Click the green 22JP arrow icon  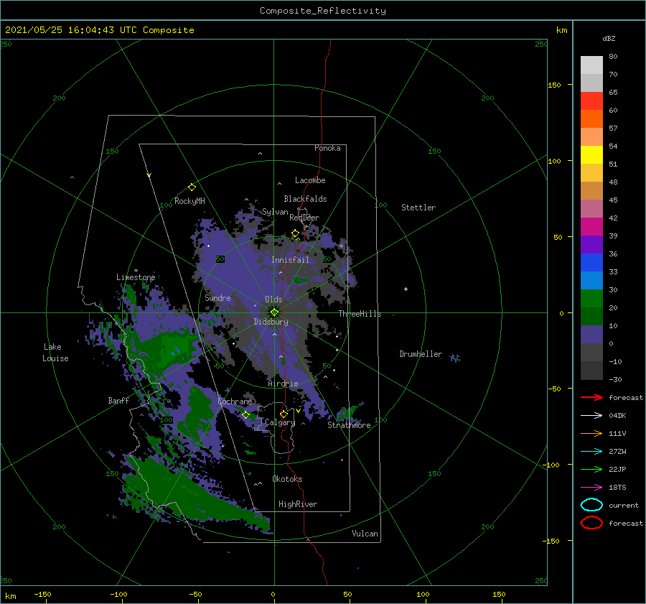(x=591, y=469)
